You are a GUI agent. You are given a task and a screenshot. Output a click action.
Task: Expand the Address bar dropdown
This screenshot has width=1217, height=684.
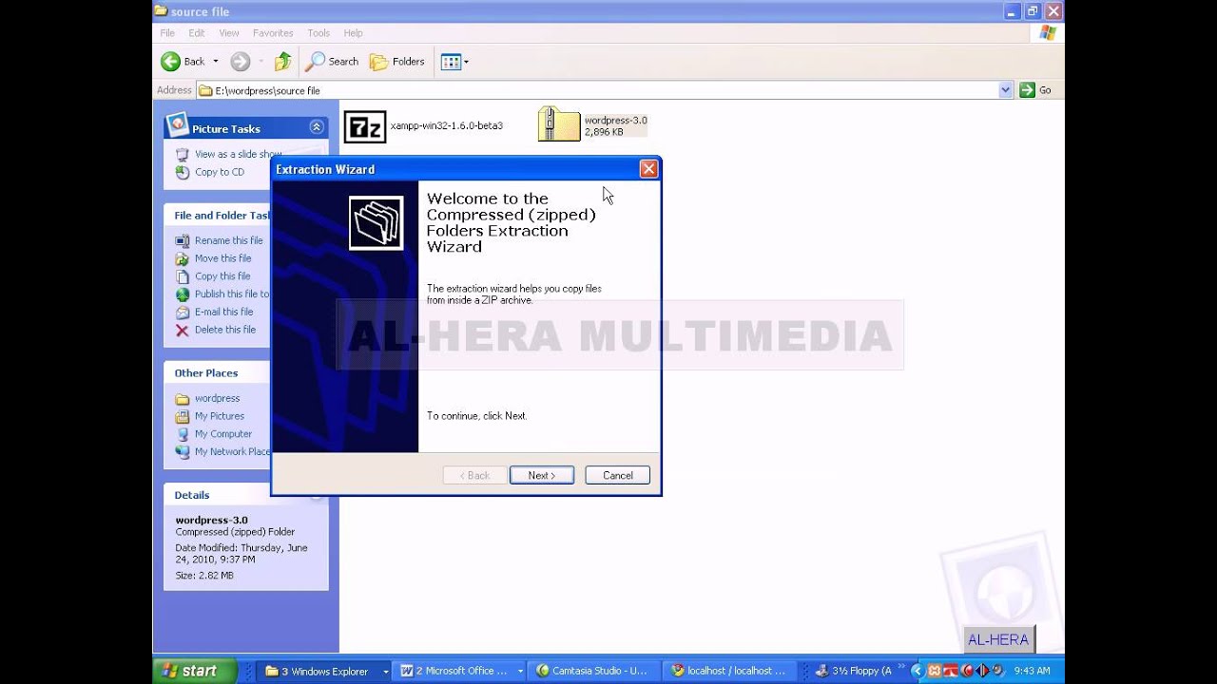click(x=1006, y=90)
